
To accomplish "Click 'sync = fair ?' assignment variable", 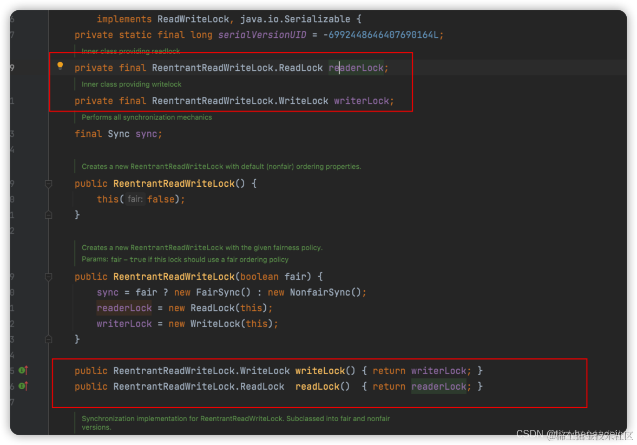I will (x=108, y=292).
